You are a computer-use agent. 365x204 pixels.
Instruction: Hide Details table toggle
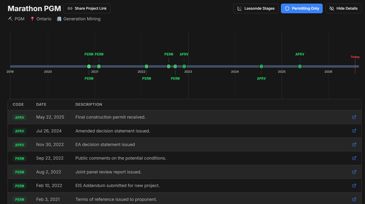pyautogui.click(x=343, y=8)
